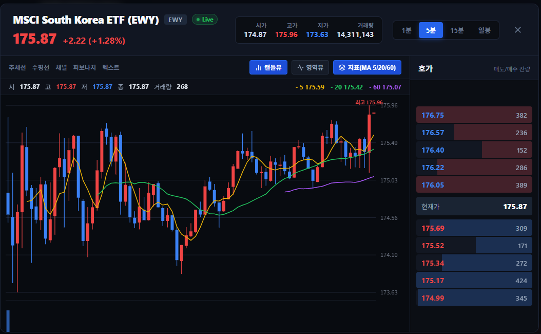
Task: Select the 텍스트 text annotation tool
Action: pyautogui.click(x=111, y=67)
